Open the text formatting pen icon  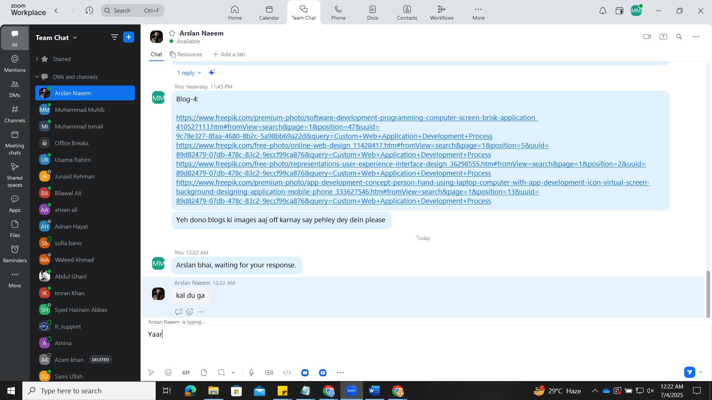151,373
